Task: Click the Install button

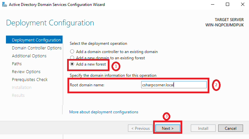Action: click(203, 128)
